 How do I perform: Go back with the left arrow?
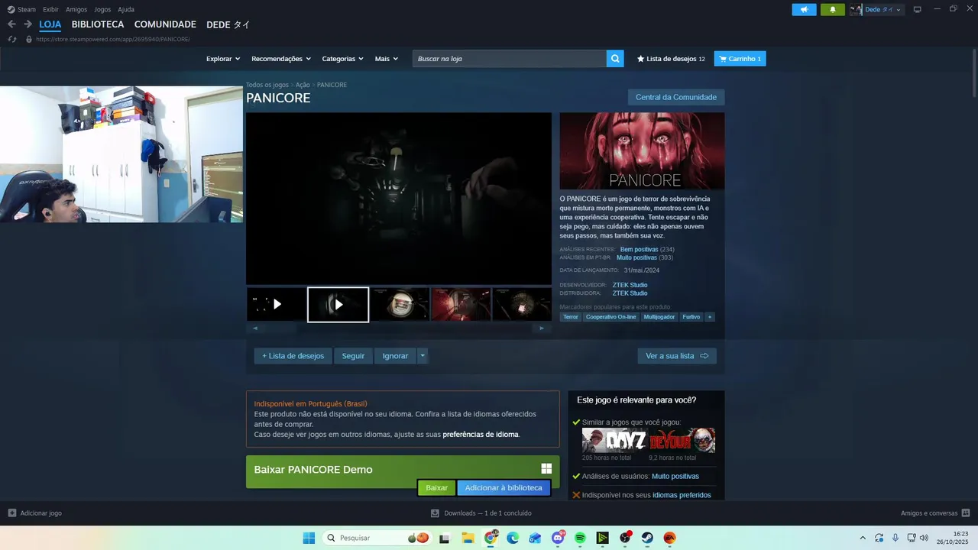click(11, 24)
